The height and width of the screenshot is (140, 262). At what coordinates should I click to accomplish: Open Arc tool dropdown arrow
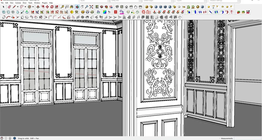(25, 7)
